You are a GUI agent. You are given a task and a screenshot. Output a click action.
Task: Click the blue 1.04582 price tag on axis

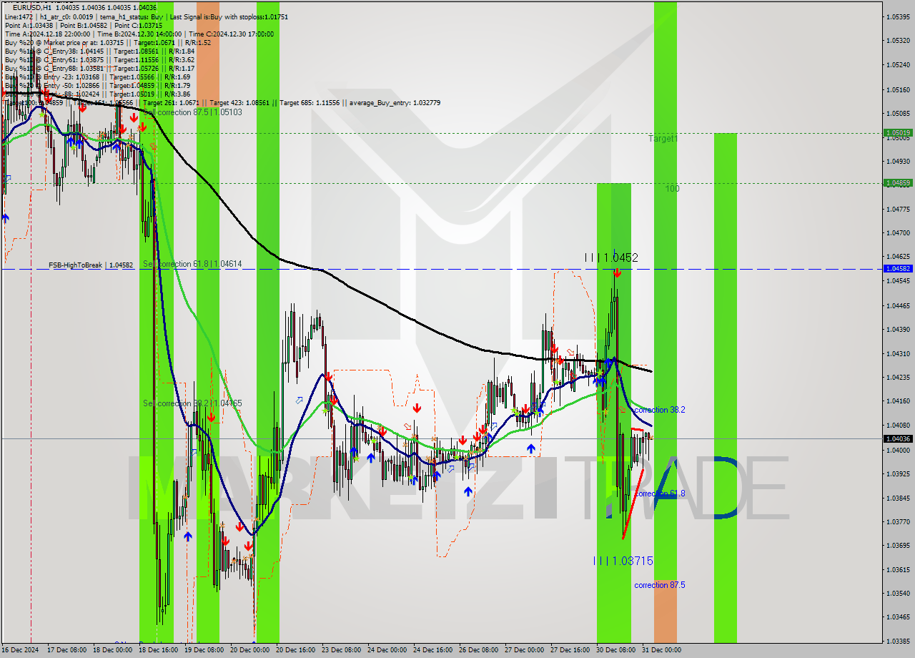pyautogui.click(x=898, y=269)
